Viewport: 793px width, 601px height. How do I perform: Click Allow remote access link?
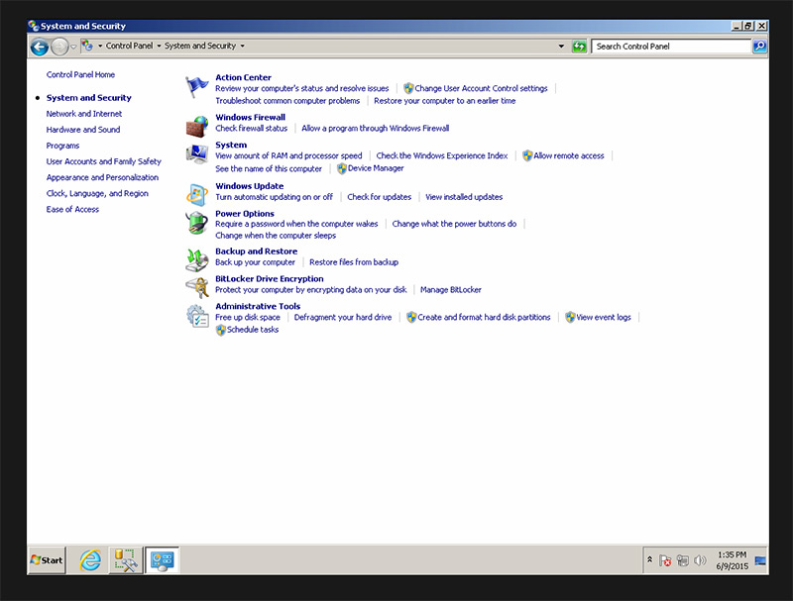coord(568,156)
